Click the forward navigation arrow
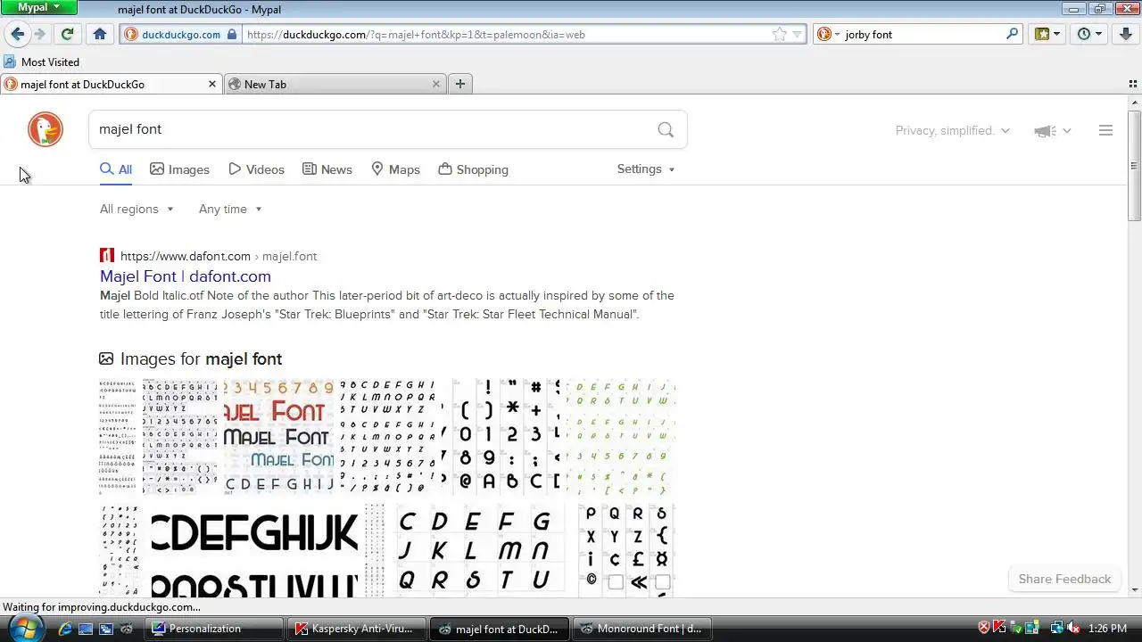Screen dimensions: 1142x642 coord(40,34)
